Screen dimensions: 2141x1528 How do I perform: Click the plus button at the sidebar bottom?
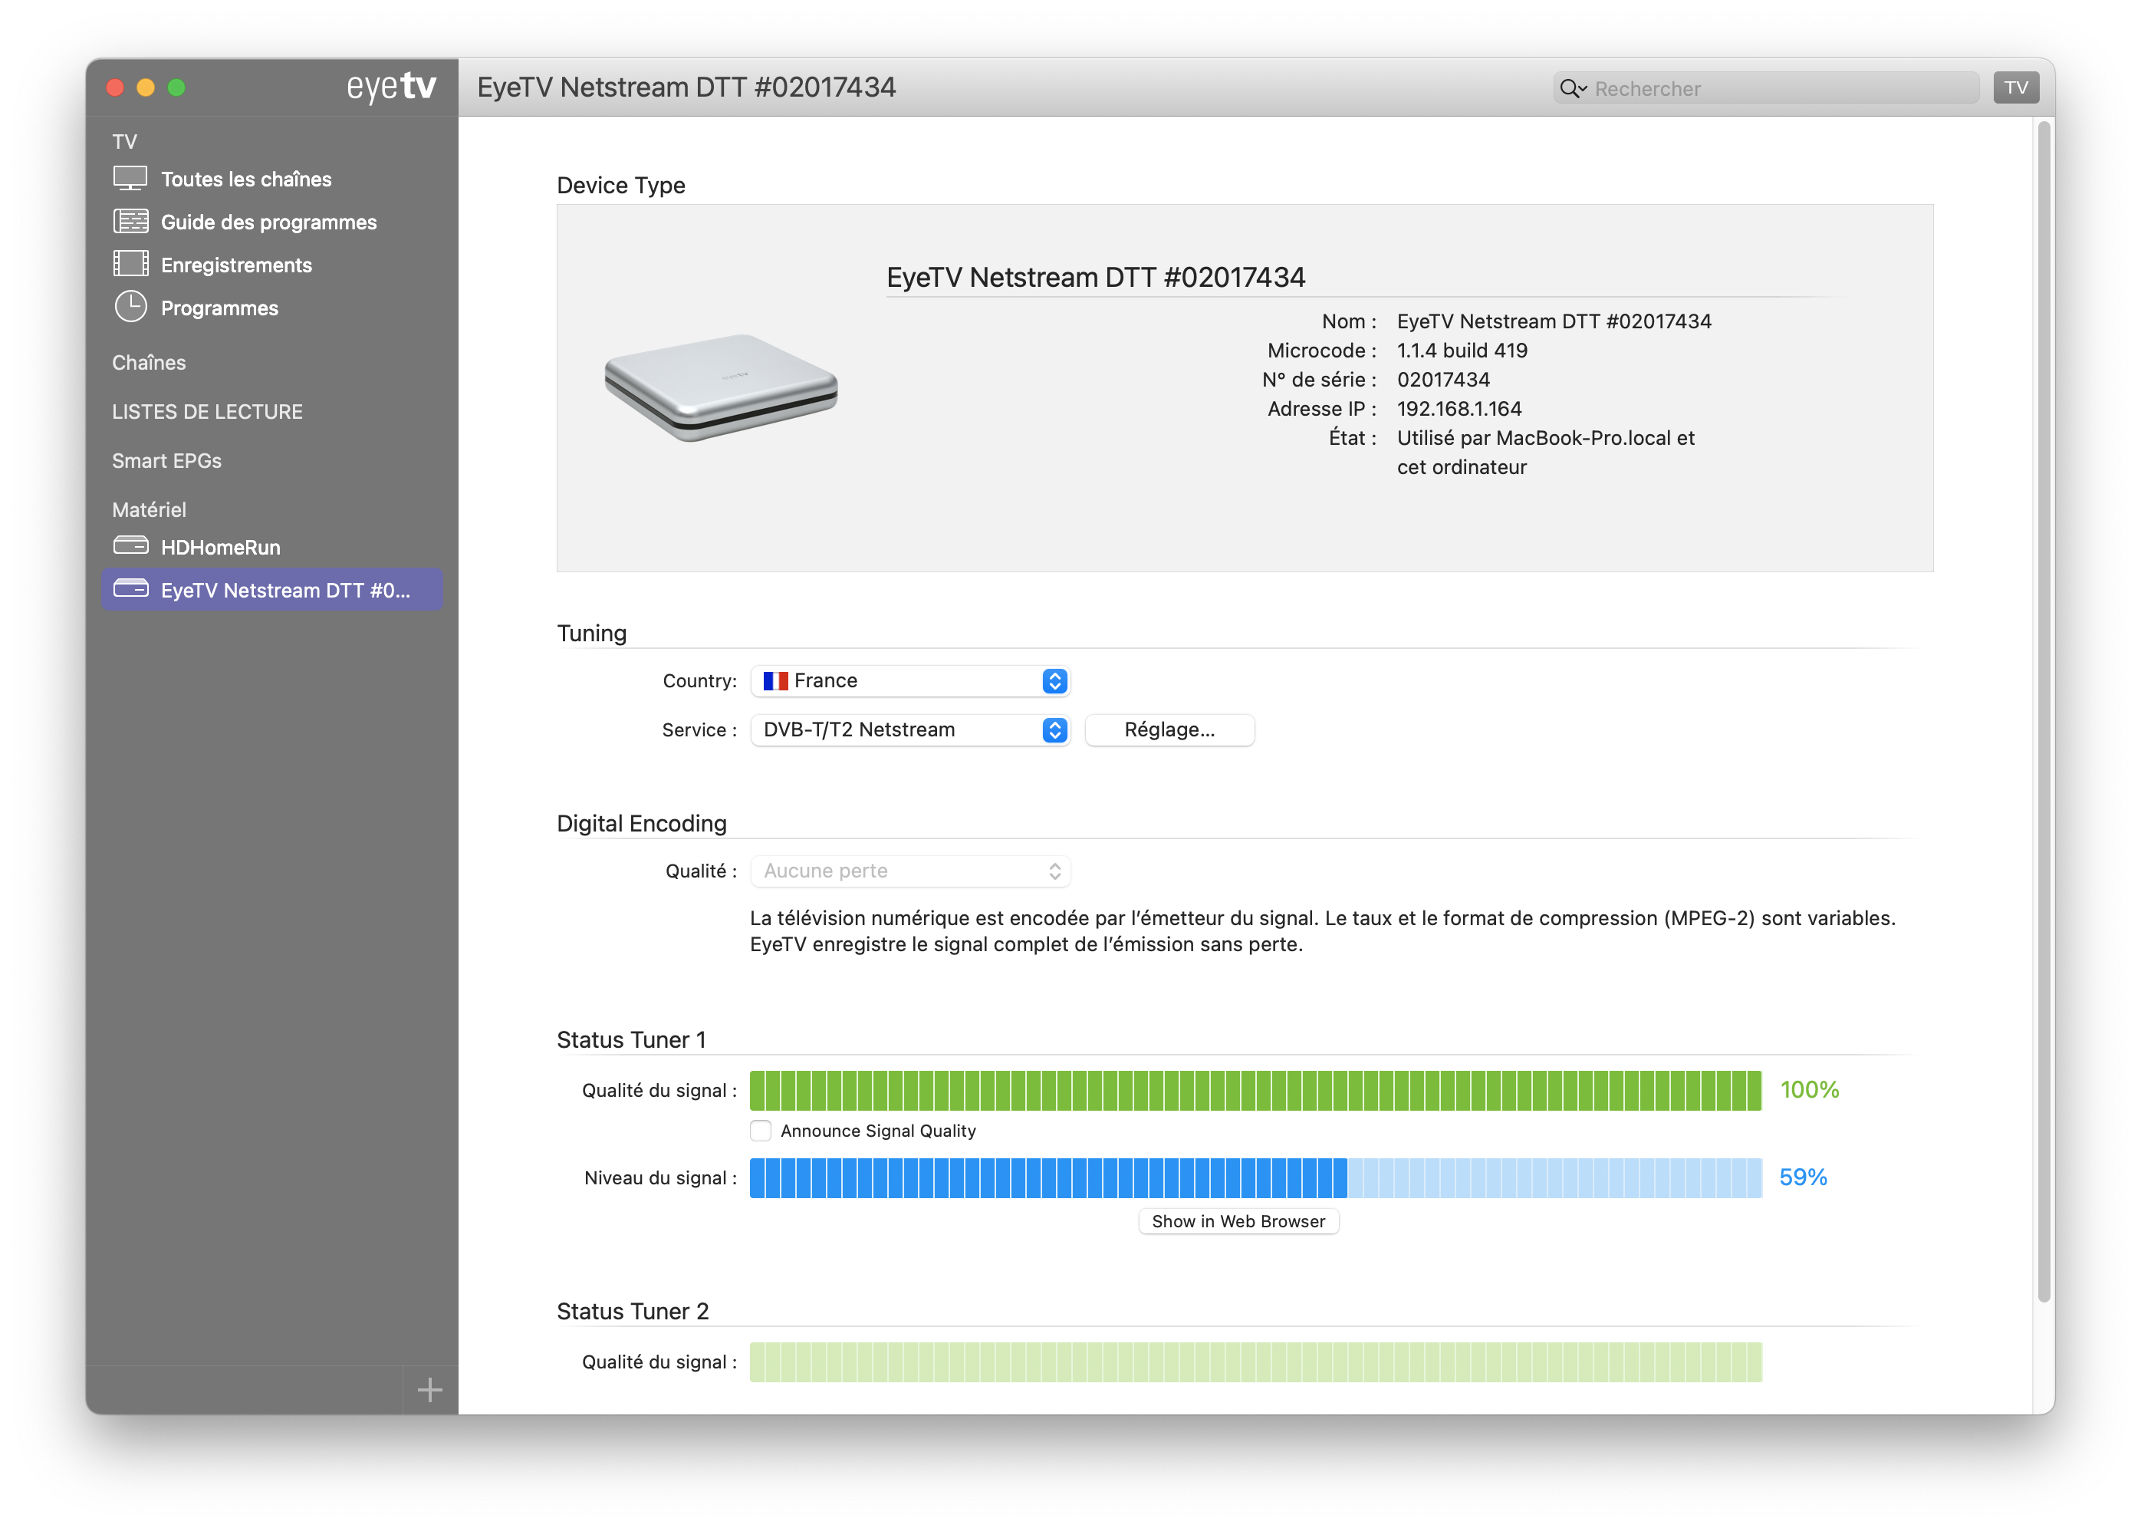point(430,1390)
